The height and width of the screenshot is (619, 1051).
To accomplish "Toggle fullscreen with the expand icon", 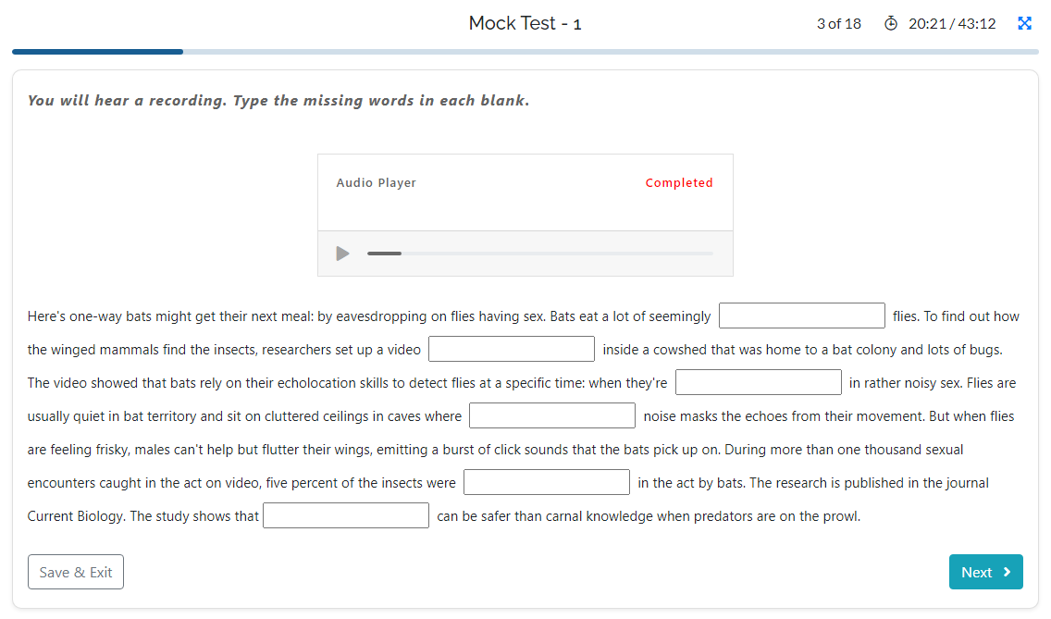I will [1024, 23].
